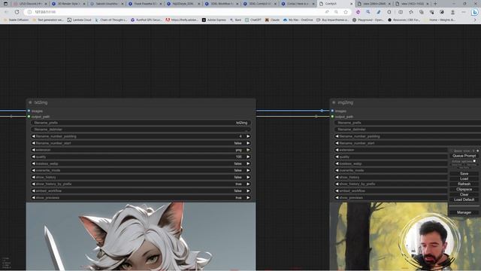The image size is (481, 271).
Task: Open the Bing Copilot sidebar icon
Action: click(474, 12)
